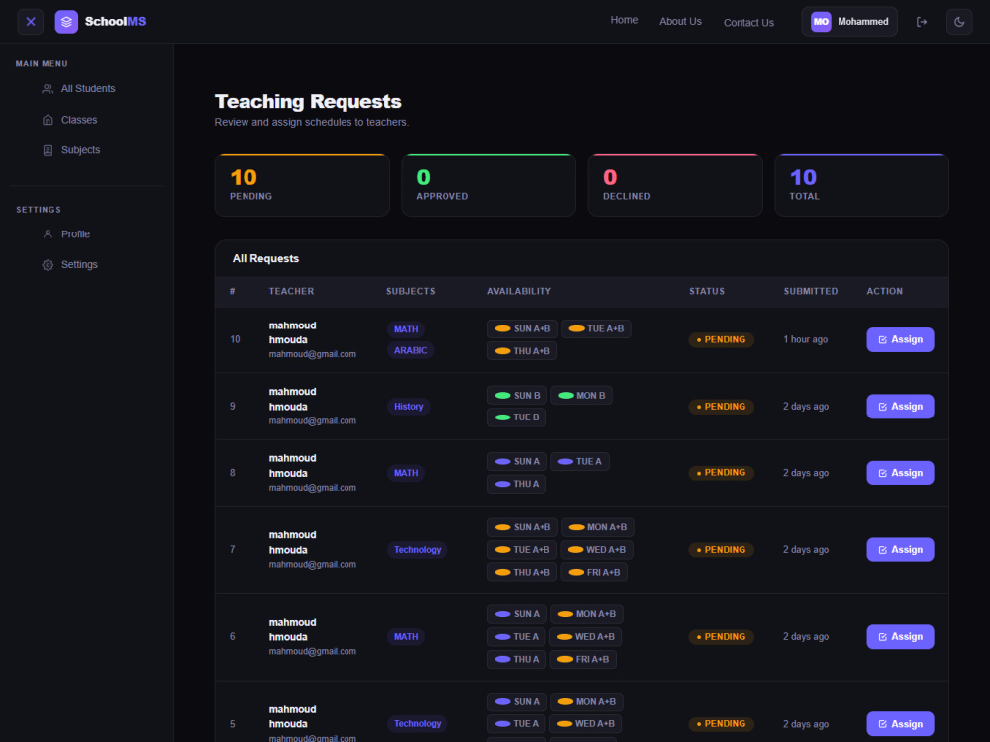The width and height of the screenshot is (990, 742).
Task: Click the '1 hour ago' submitted time
Action: coord(805,339)
